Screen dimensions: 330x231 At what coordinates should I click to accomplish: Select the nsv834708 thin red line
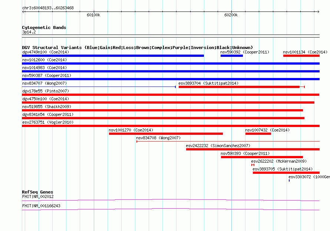pos(228,141)
